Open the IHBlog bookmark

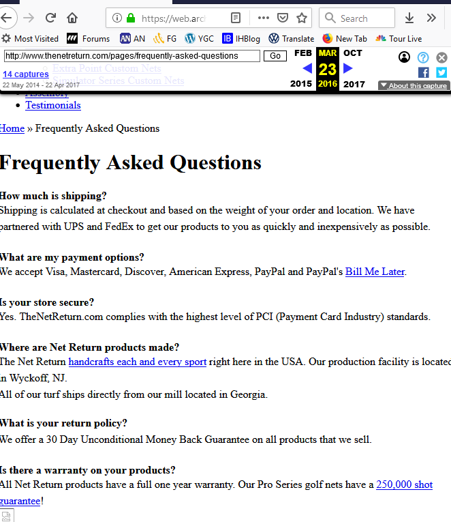(241, 39)
